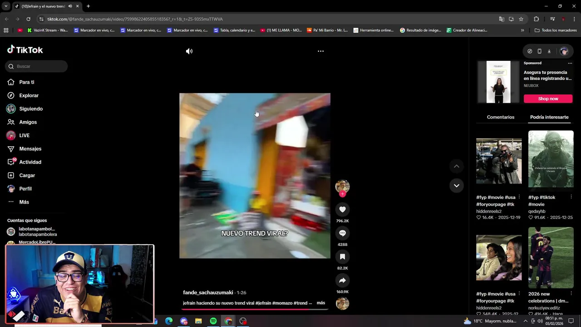
Task: Open the Chrome tab search dropdown
Action: [x=6, y=6]
